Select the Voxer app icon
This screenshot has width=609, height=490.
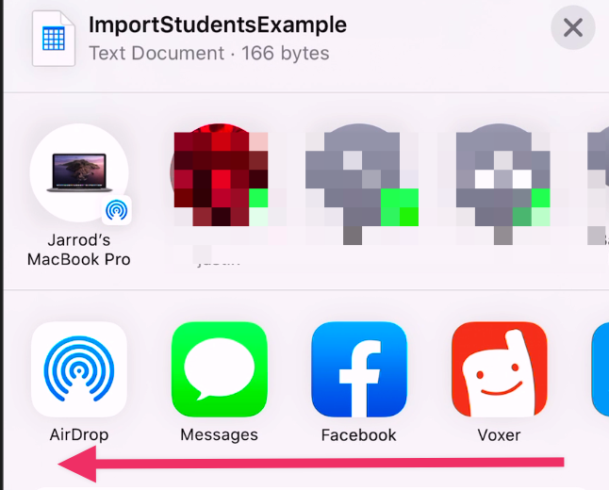500,369
